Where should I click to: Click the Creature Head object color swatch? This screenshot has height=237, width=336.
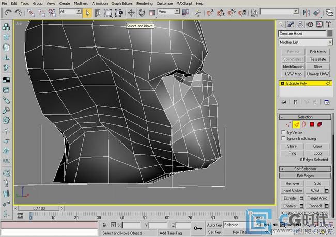click(x=330, y=34)
